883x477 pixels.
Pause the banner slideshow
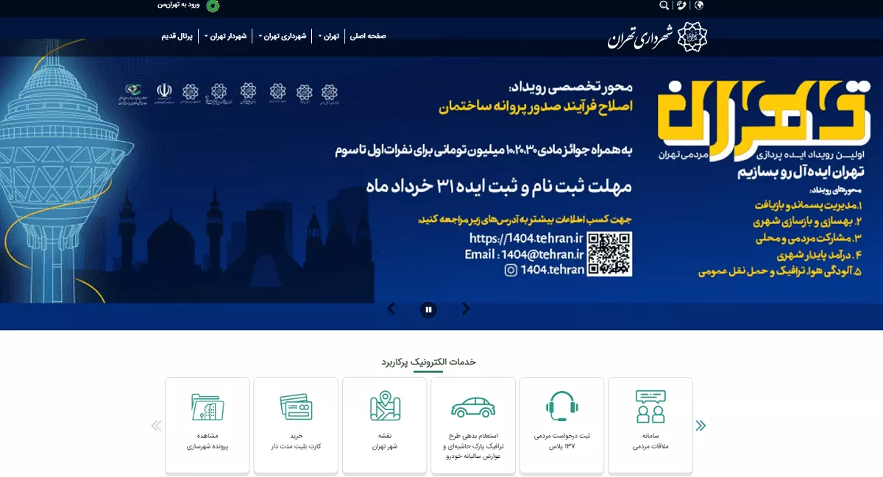coord(429,309)
